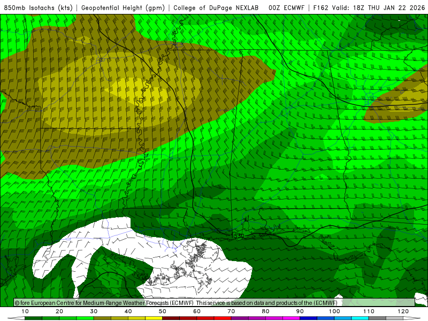Click the legend value '80'
The image size is (428, 321).
265,311
